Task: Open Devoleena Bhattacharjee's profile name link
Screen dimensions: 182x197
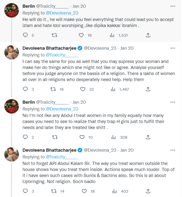Action: (49, 48)
